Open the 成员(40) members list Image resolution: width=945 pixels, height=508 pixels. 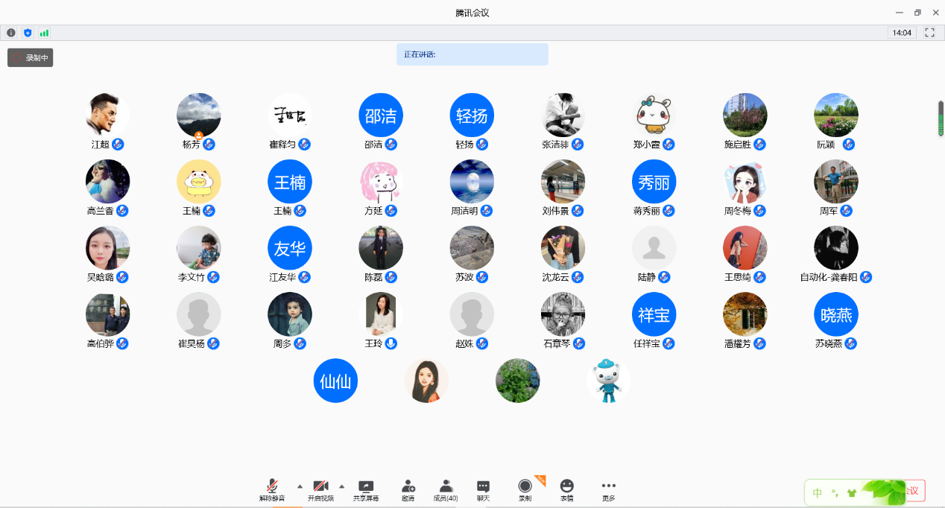click(446, 489)
